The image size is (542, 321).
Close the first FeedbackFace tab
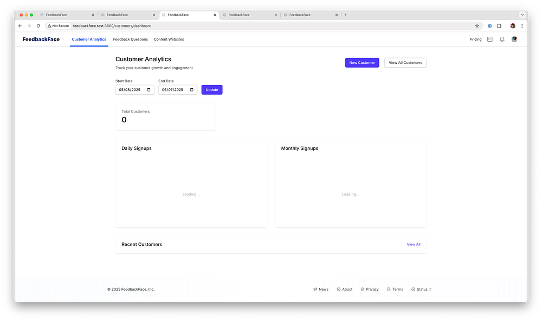click(x=93, y=15)
